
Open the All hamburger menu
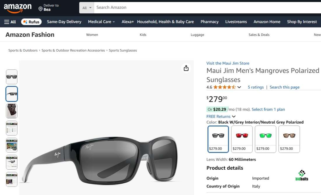pyautogui.click(x=10, y=22)
